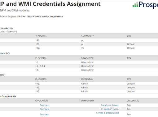Open the third Services application link
This screenshot has width=158, height=117.
pos(44,114)
